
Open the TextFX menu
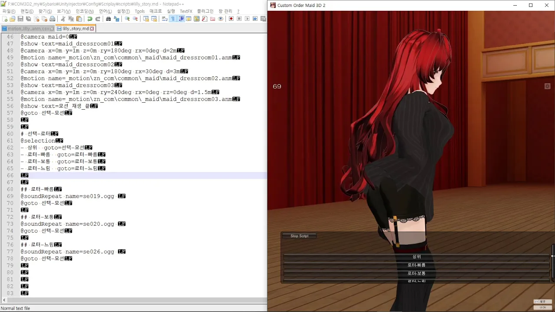(x=186, y=11)
